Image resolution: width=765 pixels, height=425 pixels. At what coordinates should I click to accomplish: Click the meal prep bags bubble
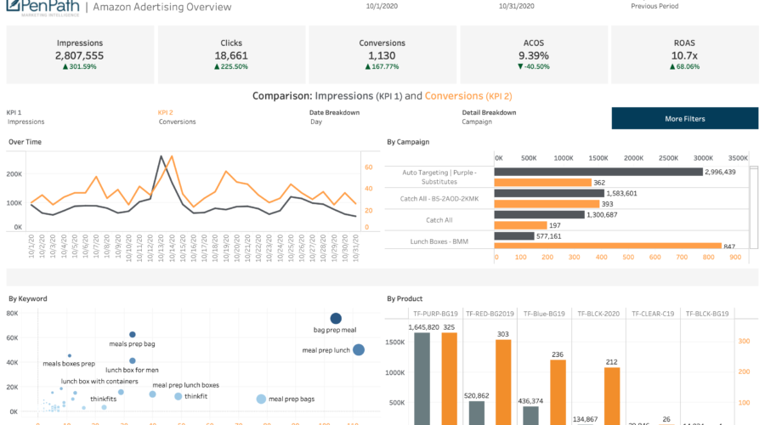click(x=261, y=399)
